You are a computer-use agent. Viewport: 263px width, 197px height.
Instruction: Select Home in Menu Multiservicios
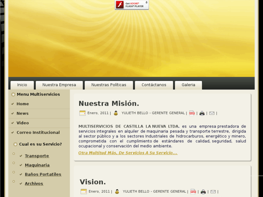[39, 104]
